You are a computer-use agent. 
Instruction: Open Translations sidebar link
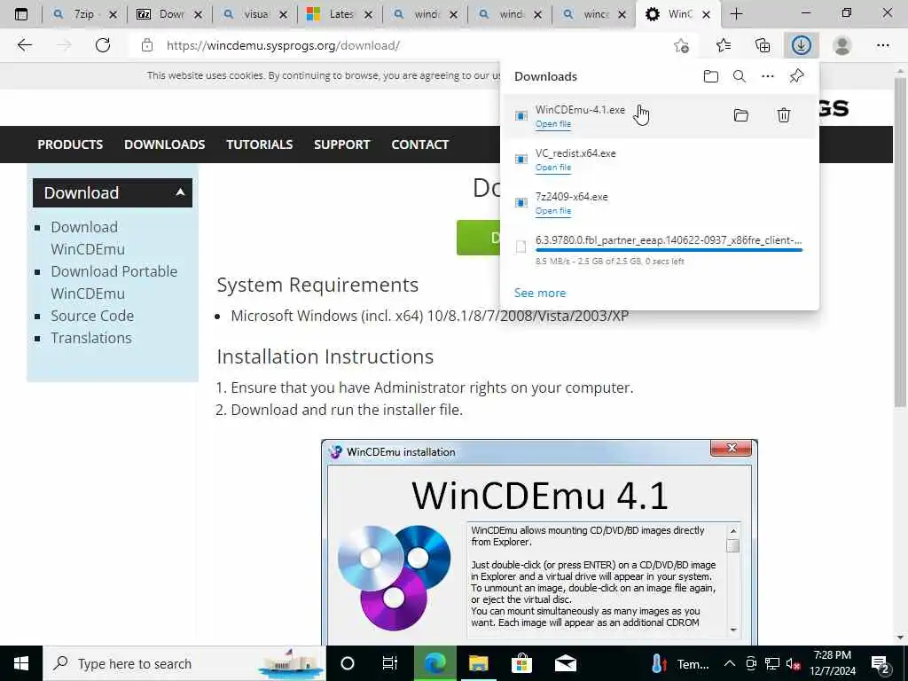[x=91, y=338]
